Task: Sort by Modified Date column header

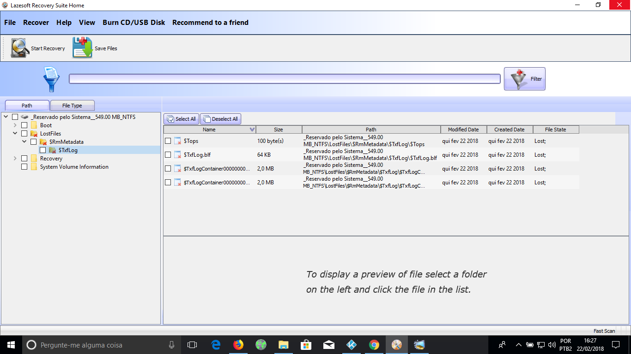Action: tap(463, 130)
